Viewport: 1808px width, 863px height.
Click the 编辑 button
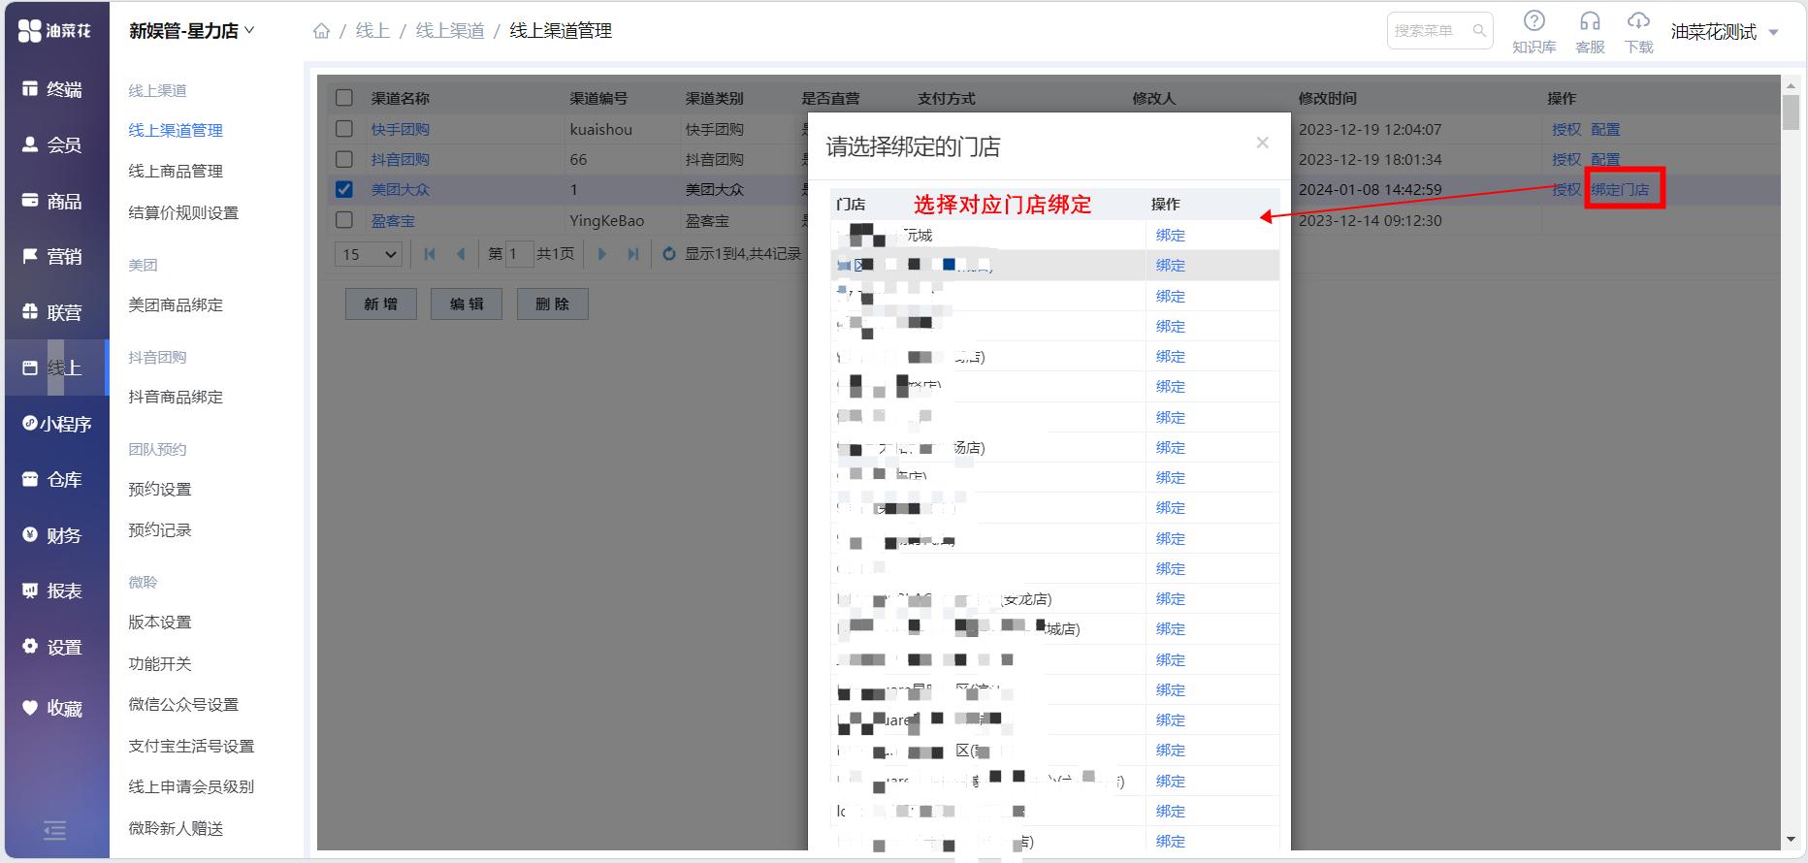point(467,304)
